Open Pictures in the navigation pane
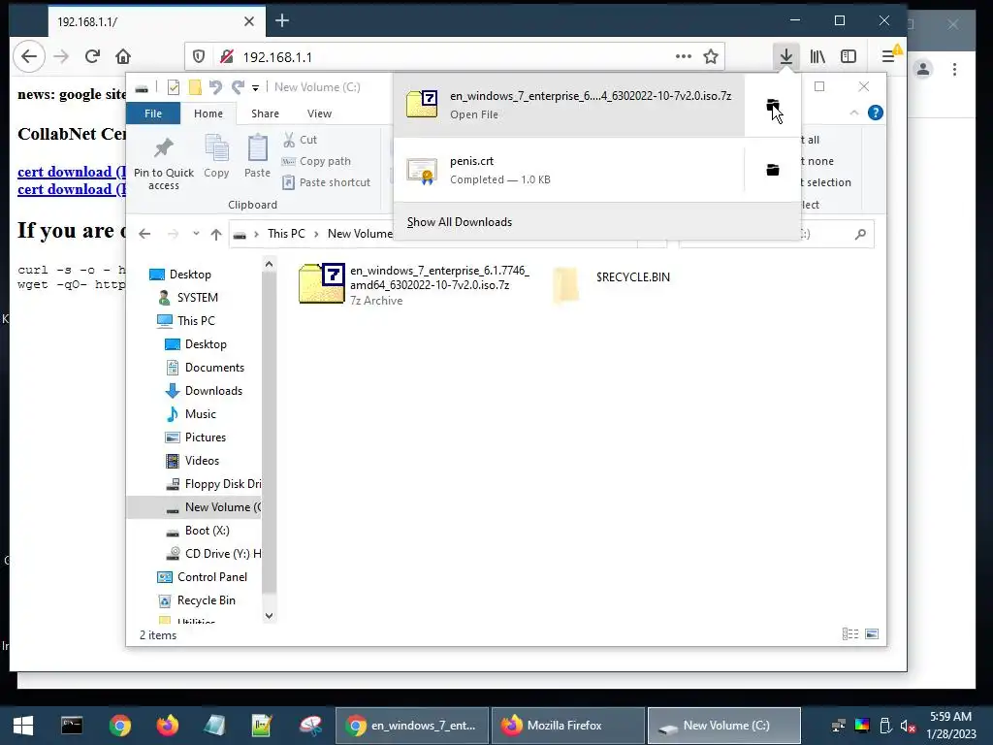 [195, 437]
